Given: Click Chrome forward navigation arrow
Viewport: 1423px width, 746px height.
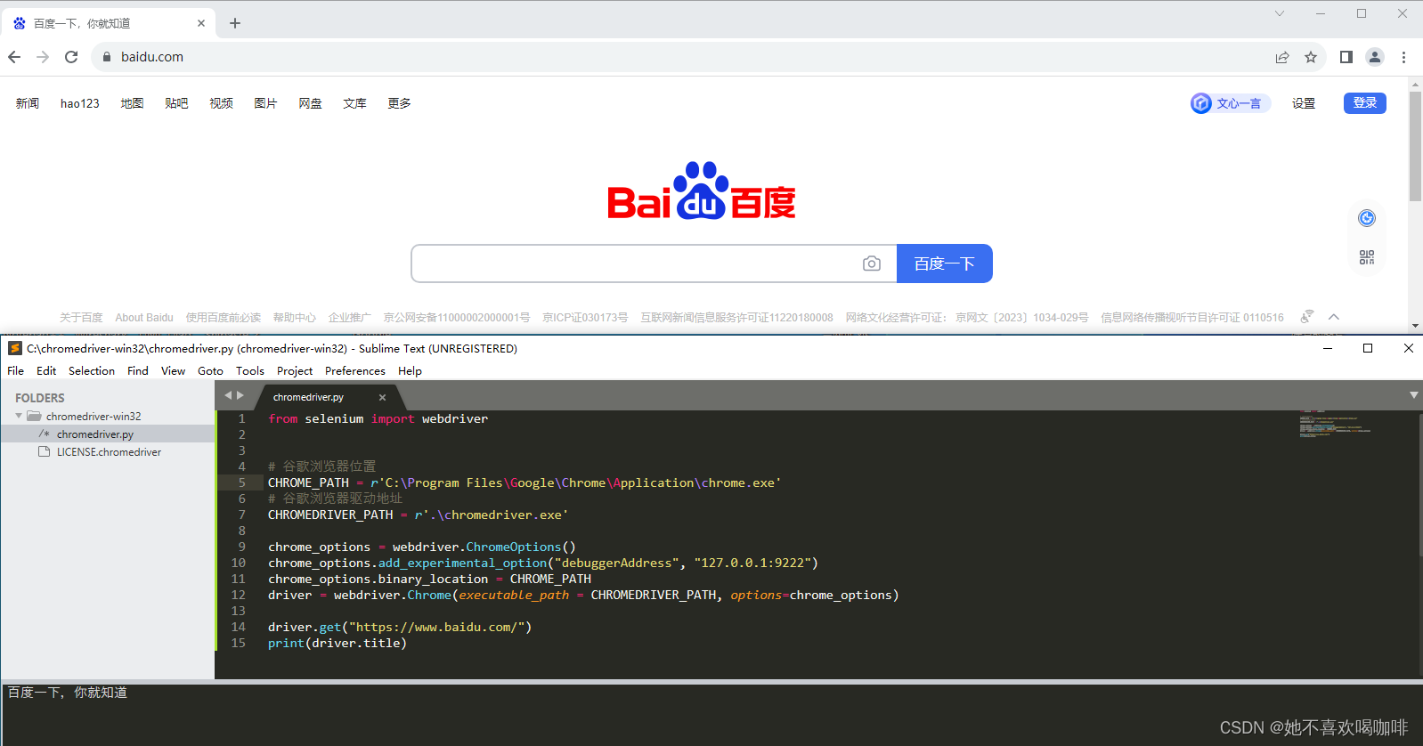Looking at the screenshot, I should pos(43,57).
